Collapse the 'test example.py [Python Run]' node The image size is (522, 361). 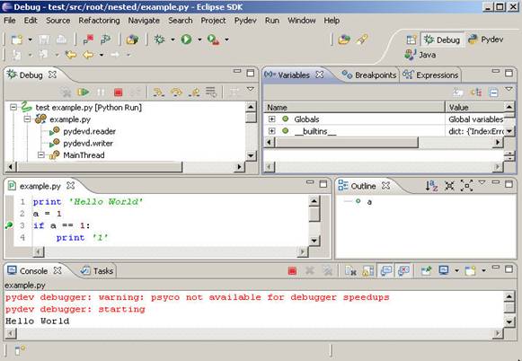[x=13, y=107]
